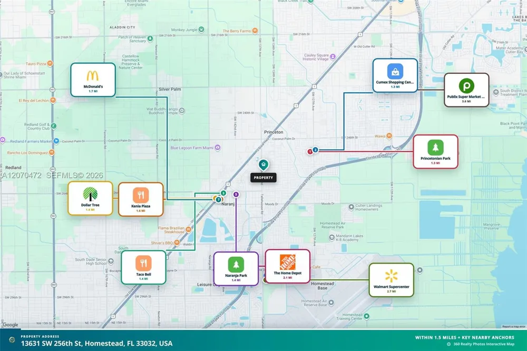
Task: Click Patch of Heaven Sanctuary pin
Action: click(150, 38)
